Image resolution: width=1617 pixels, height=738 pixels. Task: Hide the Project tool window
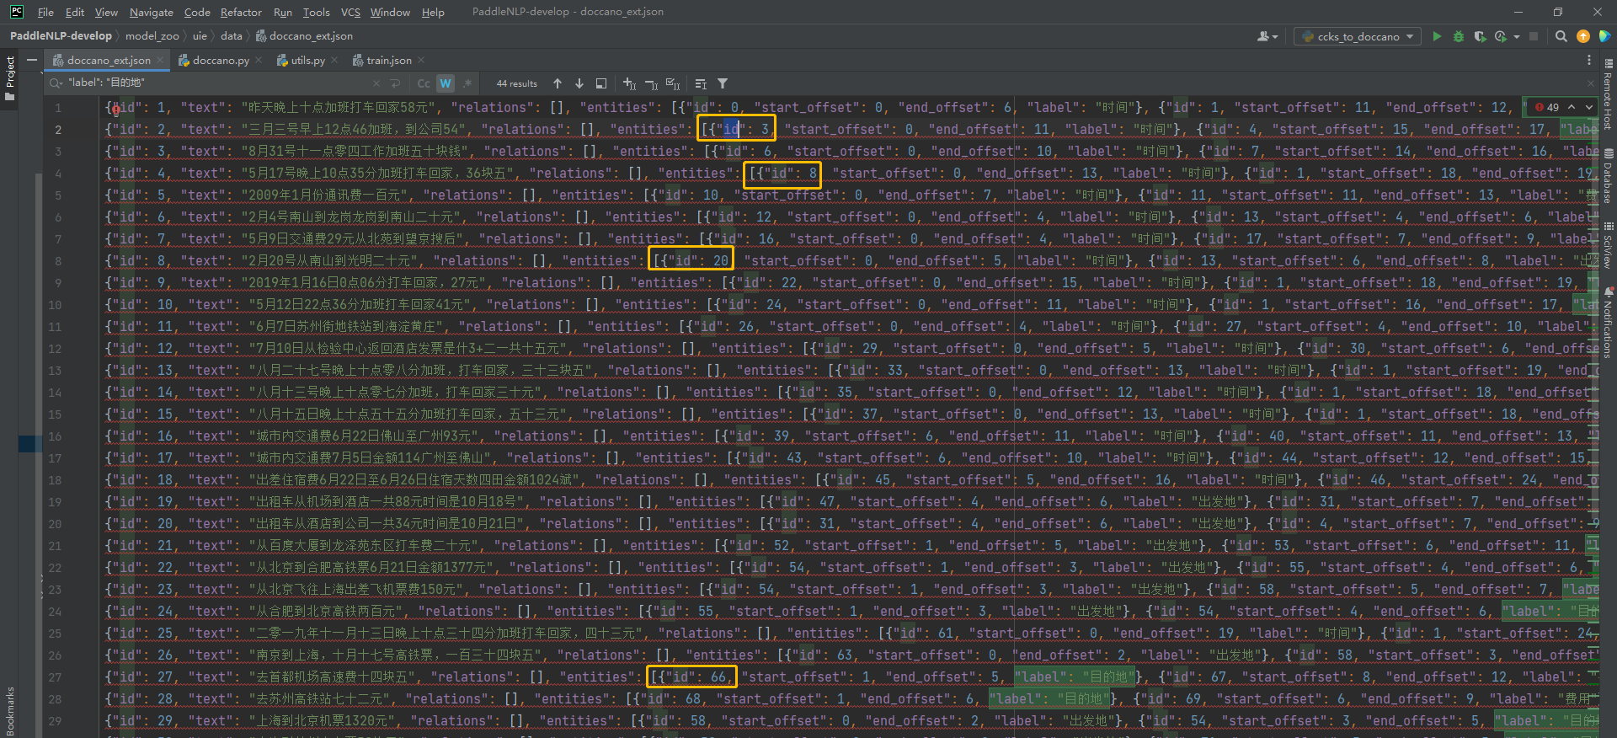coord(31,60)
